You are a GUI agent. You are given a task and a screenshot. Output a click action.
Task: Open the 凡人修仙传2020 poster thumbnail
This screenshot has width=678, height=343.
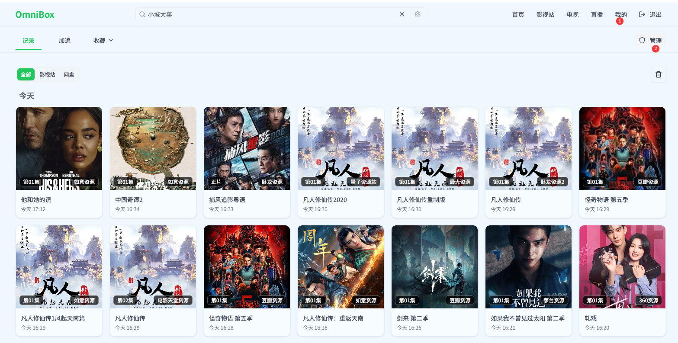pyautogui.click(x=341, y=148)
